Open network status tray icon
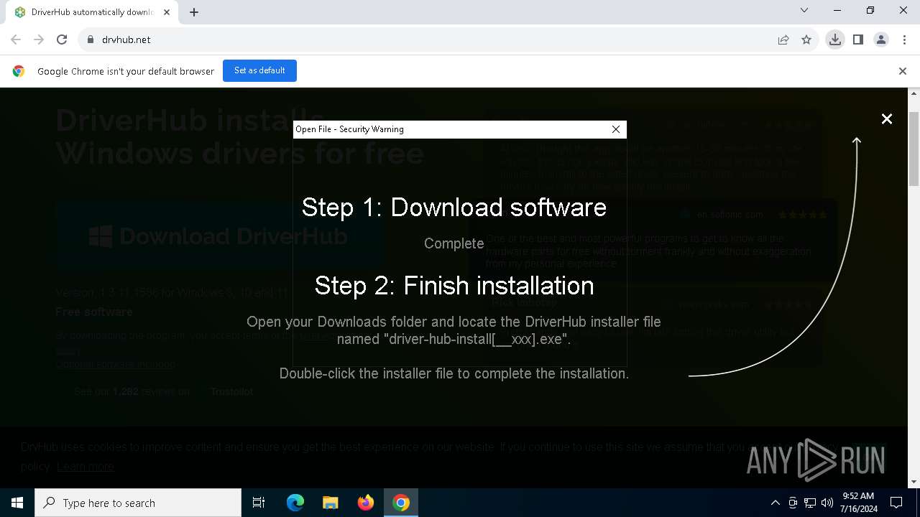The image size is (920, 517). point(810,503)
